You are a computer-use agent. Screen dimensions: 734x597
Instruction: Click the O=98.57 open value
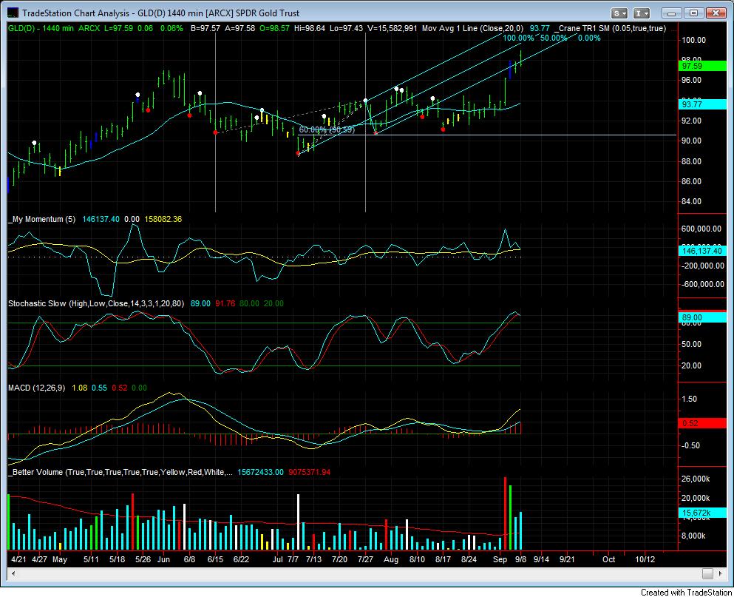click(275, 28)
